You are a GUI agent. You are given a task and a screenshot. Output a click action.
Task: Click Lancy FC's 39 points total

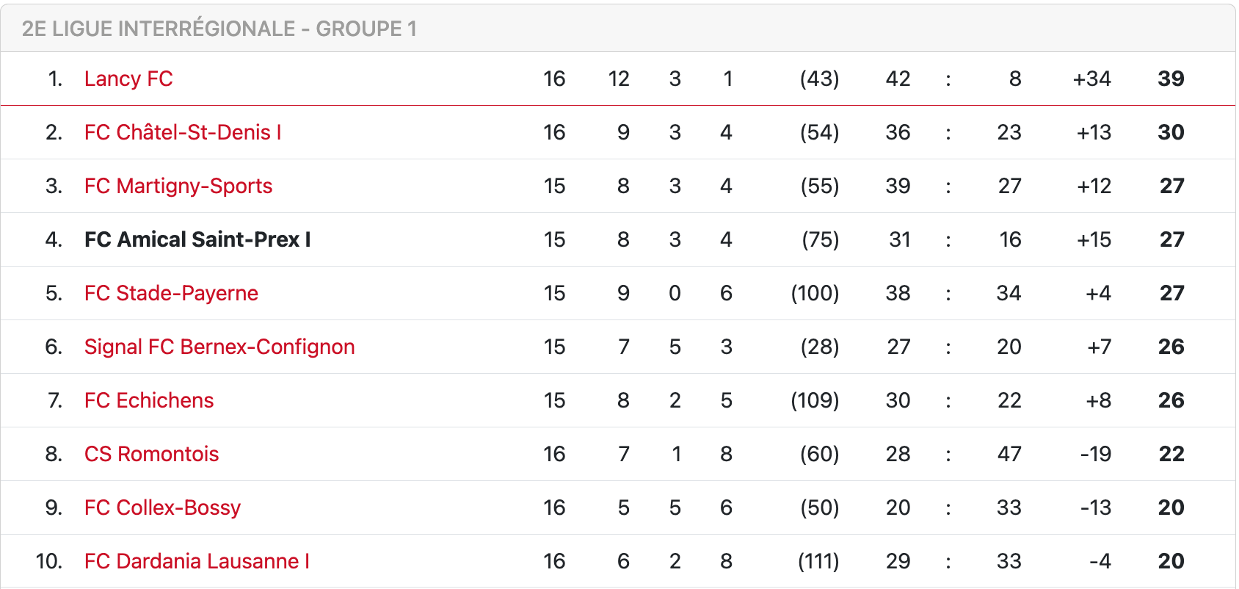click(x=1171, y=79)
